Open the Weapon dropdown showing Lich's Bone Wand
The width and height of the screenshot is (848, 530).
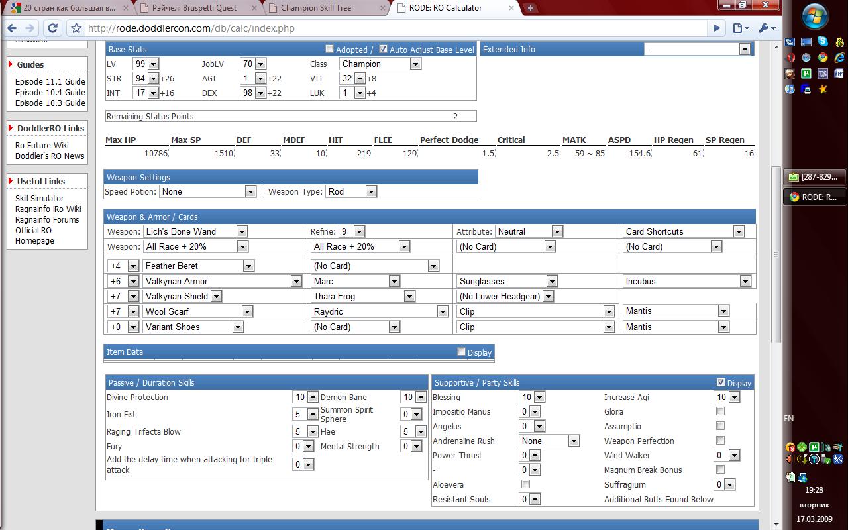(195, 231)
